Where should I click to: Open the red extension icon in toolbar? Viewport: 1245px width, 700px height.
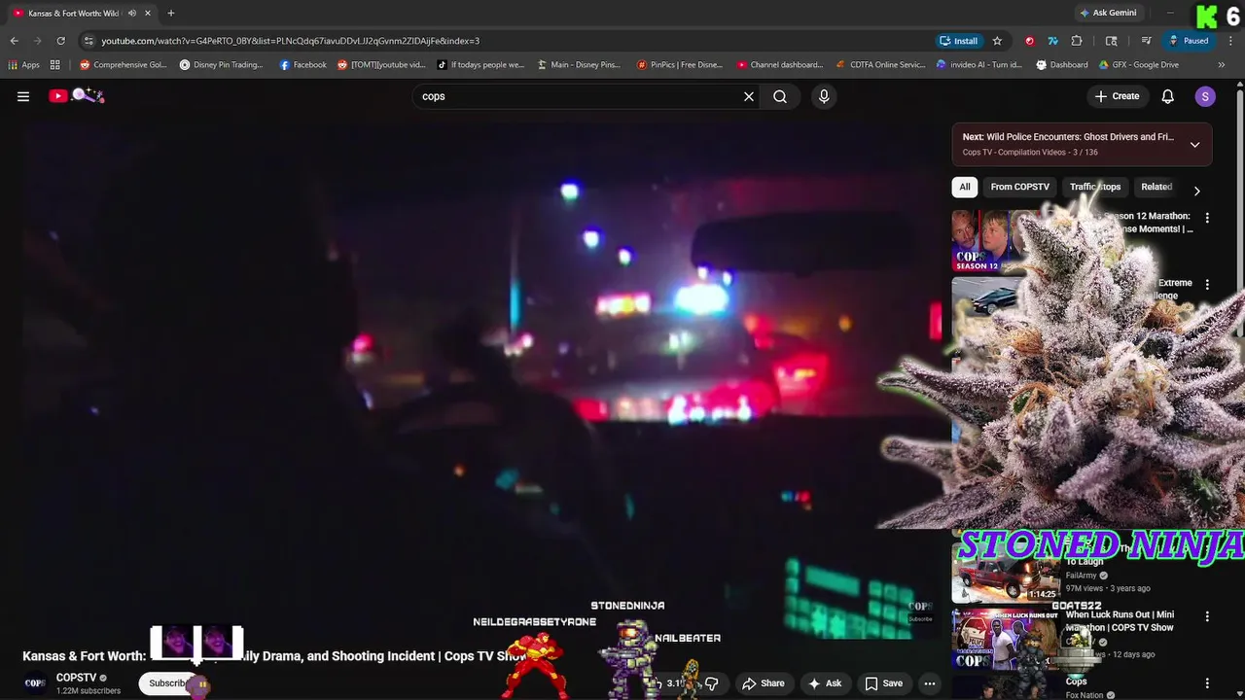pyautogui.click(x=1029, y=41)
